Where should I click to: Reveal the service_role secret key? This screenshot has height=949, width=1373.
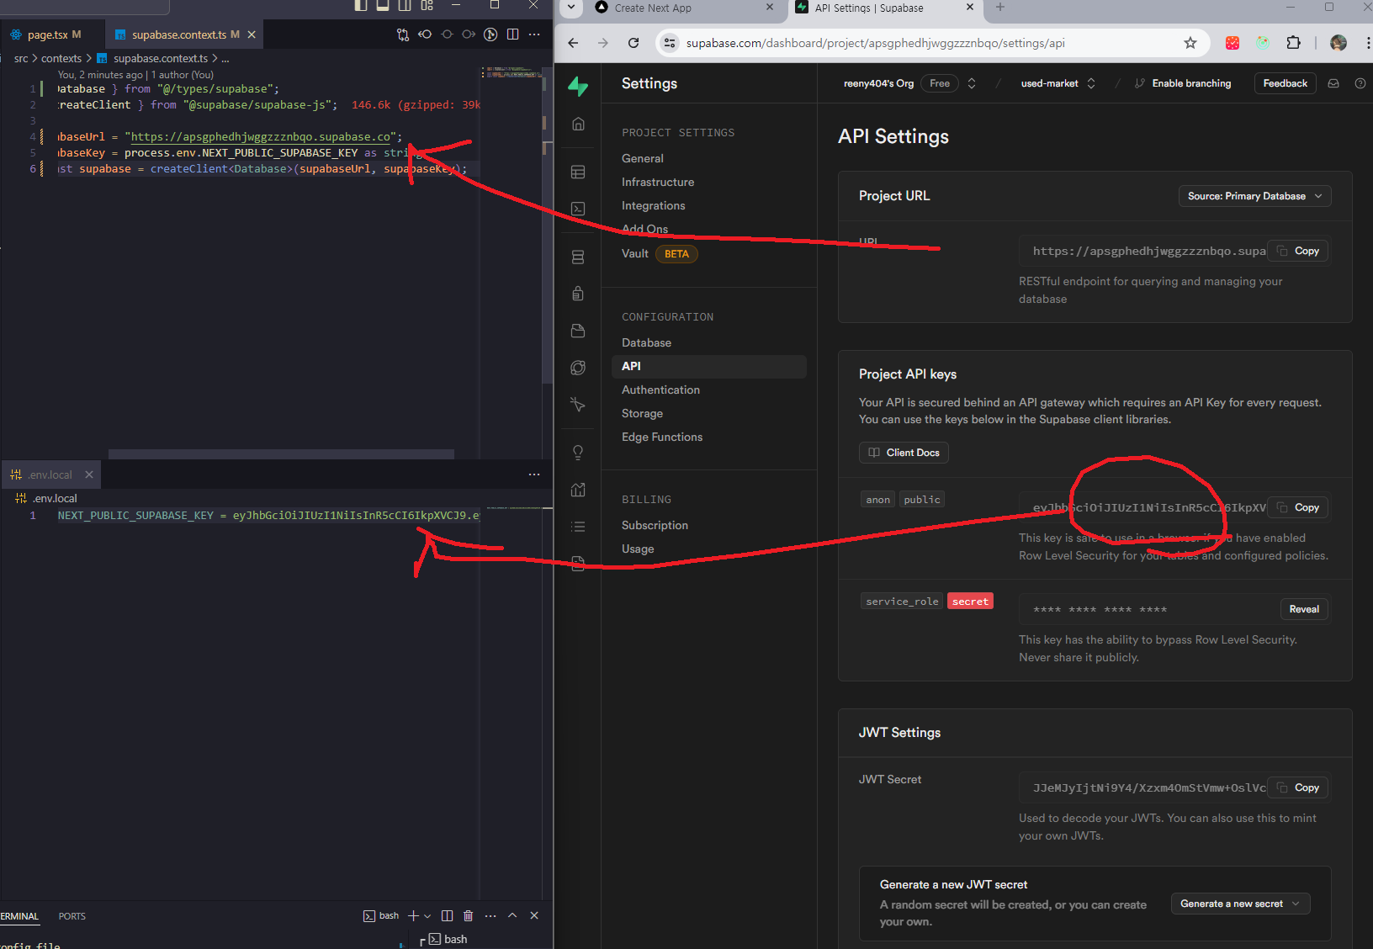[x=1304, y=609]
